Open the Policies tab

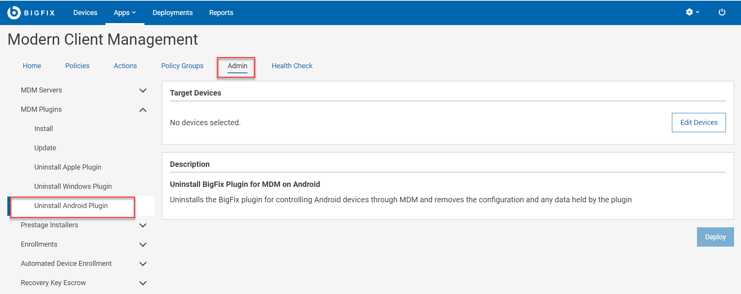click(77, 66)
